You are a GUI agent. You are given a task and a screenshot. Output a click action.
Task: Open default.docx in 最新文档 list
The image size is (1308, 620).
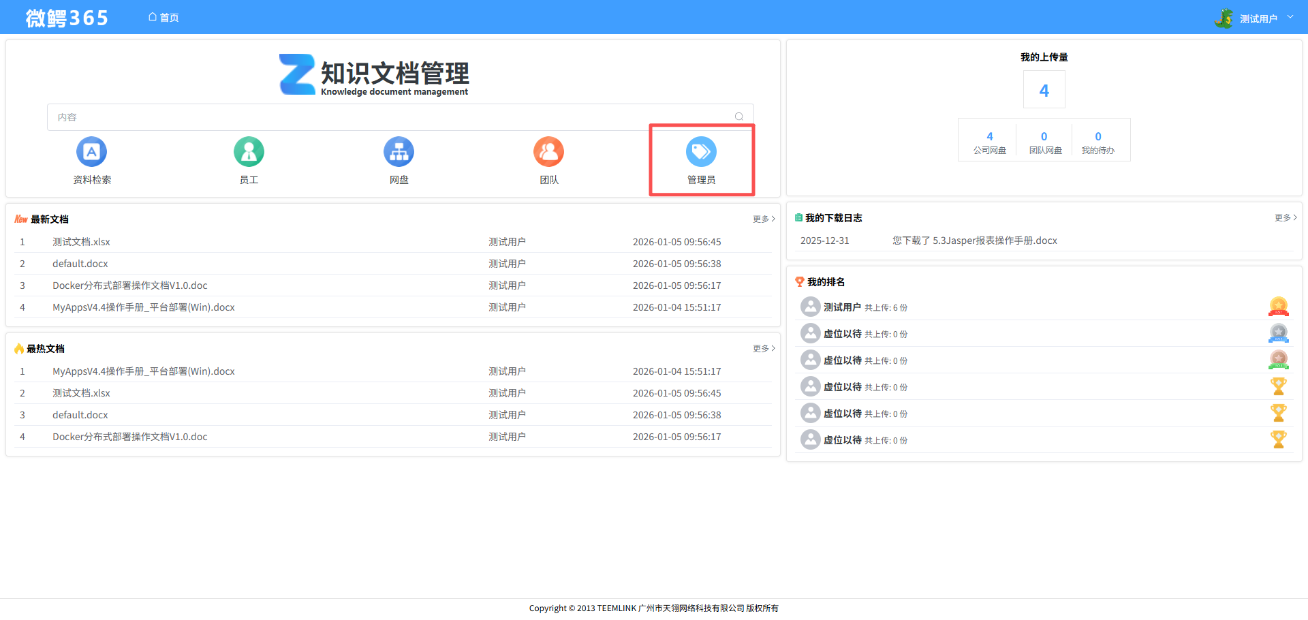tap(80, 264)
